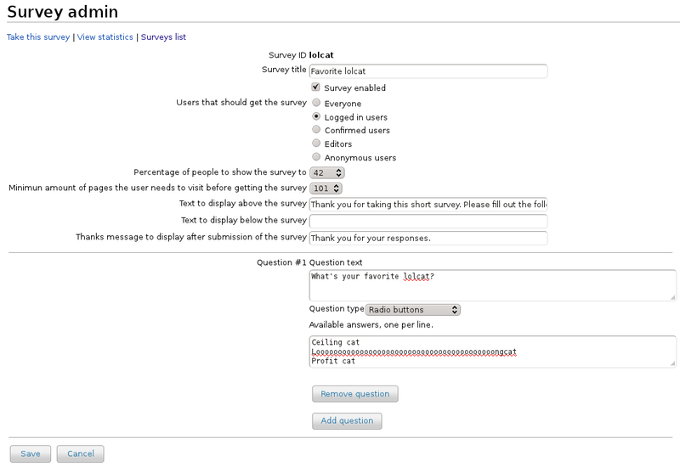Click the Question text textarea
Viewport: 680px width, 467px height.
493,285
